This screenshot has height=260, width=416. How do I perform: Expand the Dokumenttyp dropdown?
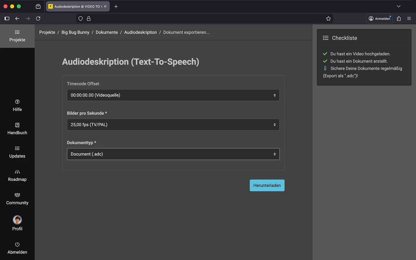[173, 154]
